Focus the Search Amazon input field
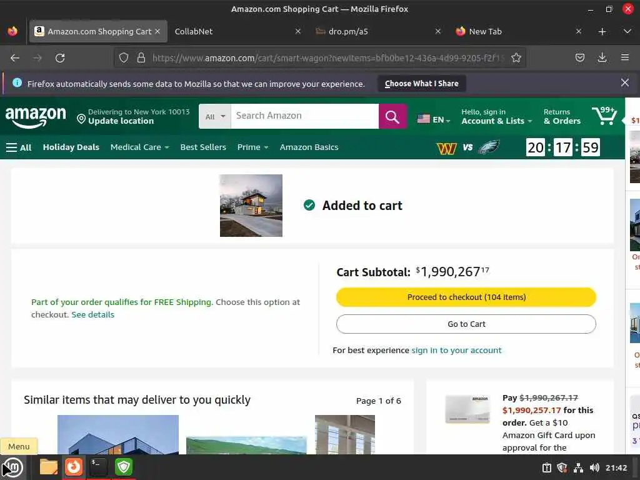Image resolution: width=640 pixels, height=480 pixels. [304, 116]
